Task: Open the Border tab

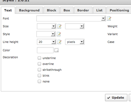Action: coord(83,10)
